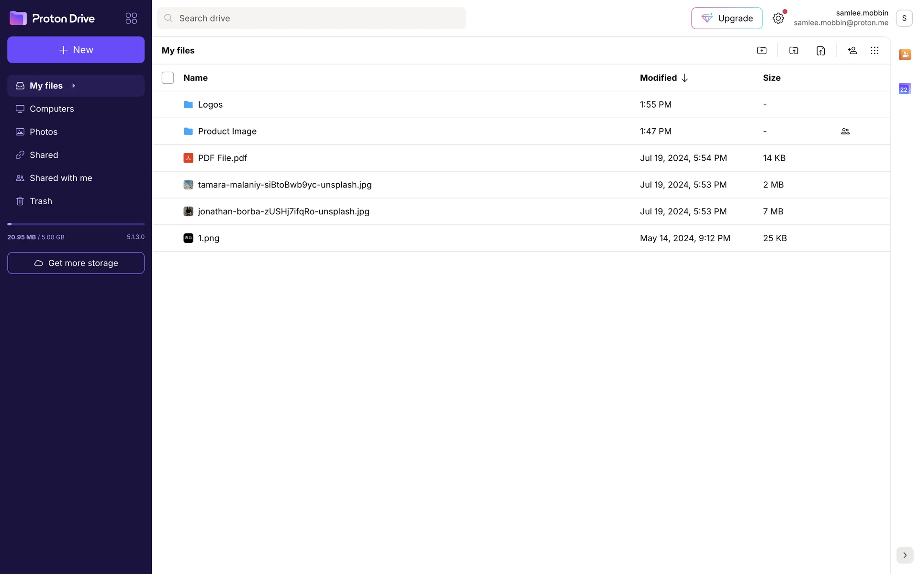Go to Trash in sidebar

(41, 201)
